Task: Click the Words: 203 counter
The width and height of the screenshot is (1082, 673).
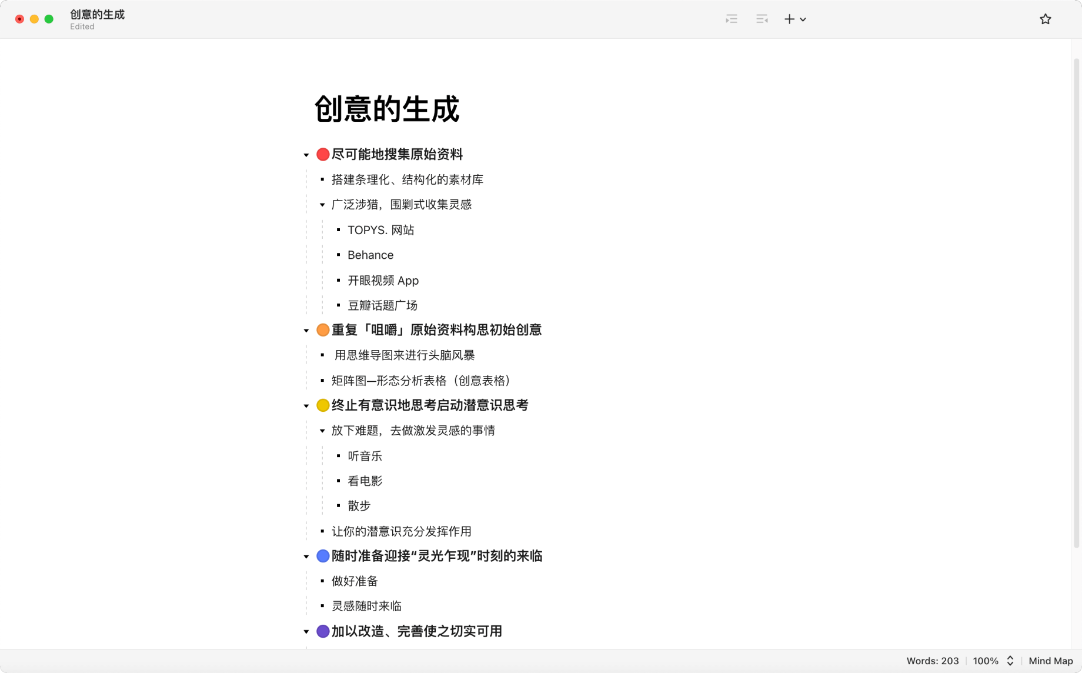Action: coord(933,661)
